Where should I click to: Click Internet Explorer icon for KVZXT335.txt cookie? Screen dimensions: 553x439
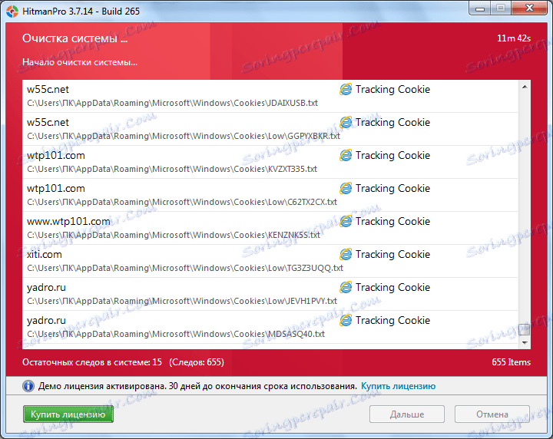tap(346, 155)
